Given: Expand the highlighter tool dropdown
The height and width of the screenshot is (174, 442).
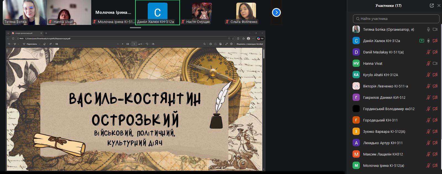Looking at the screenshot, I should click(18, 44).
